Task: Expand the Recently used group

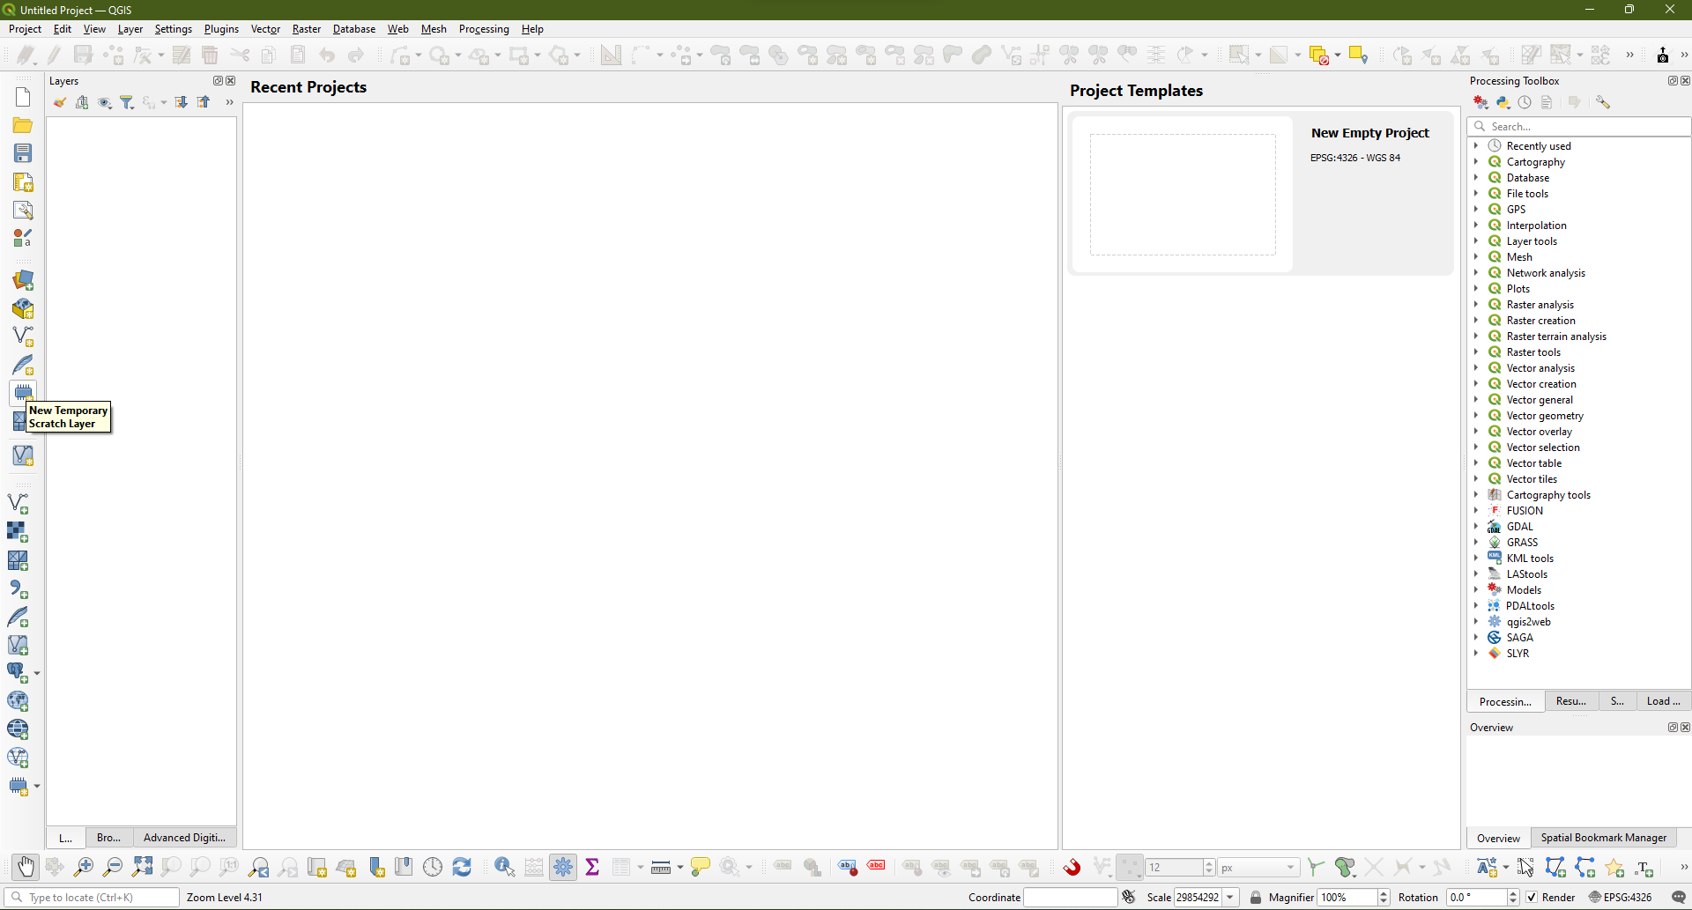Action: pos(1476,145)
